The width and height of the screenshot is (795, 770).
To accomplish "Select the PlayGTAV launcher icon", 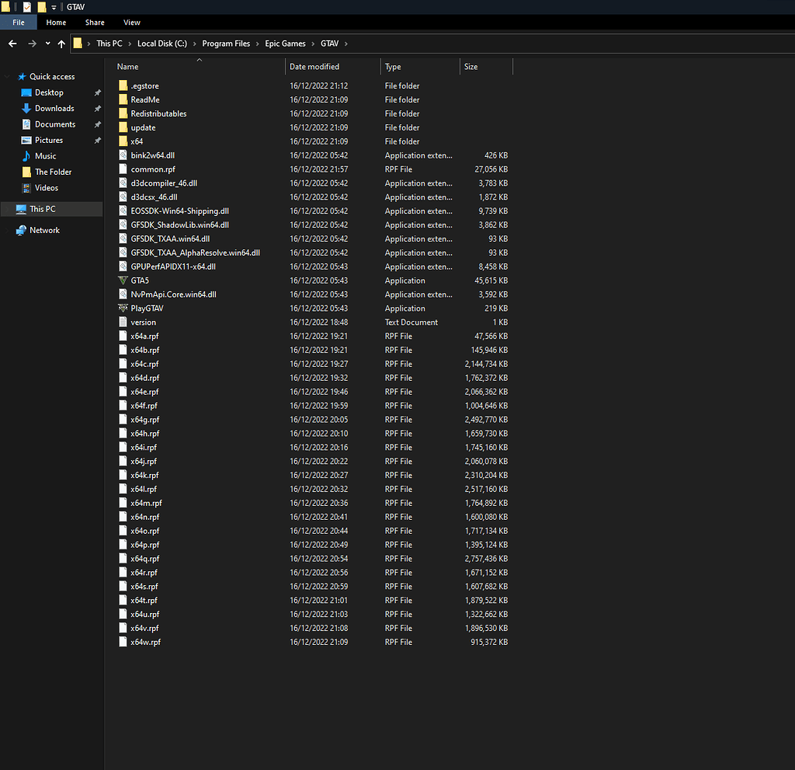I will [123, 308].
